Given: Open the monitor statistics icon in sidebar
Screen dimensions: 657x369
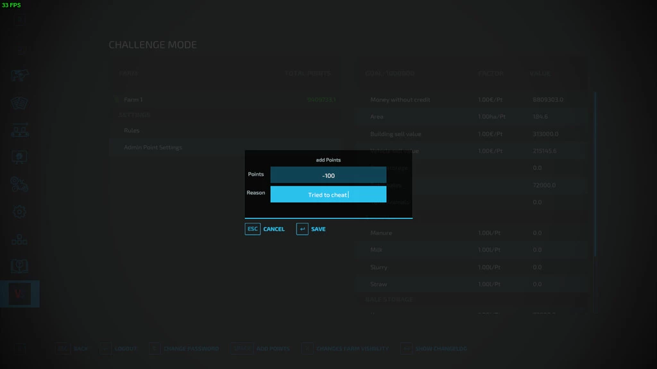Looking at the screenshot, I should pos(19,157).
